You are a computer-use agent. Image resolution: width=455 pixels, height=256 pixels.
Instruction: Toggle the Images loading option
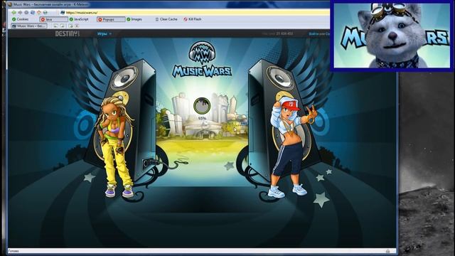134,19
